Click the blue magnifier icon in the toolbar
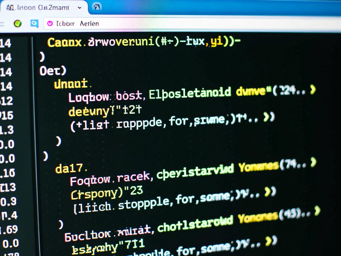Screen dimensions: 341x256 click(x=34, y=24)
